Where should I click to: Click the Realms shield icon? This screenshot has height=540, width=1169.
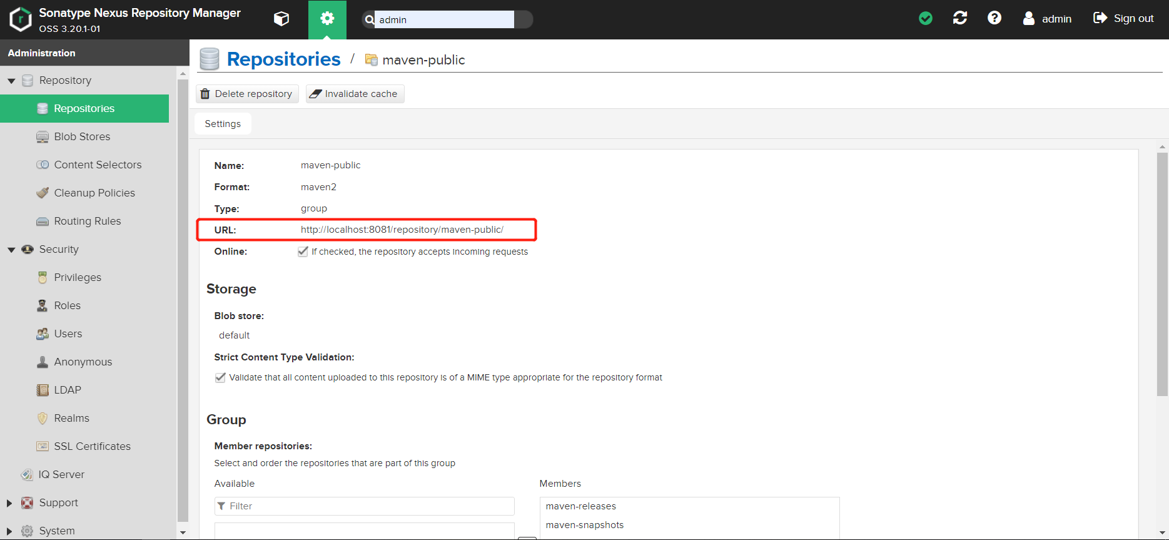pyautogui.click(x=43, y=418)
